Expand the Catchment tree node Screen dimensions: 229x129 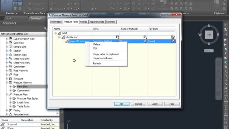[x=7, y=67]
